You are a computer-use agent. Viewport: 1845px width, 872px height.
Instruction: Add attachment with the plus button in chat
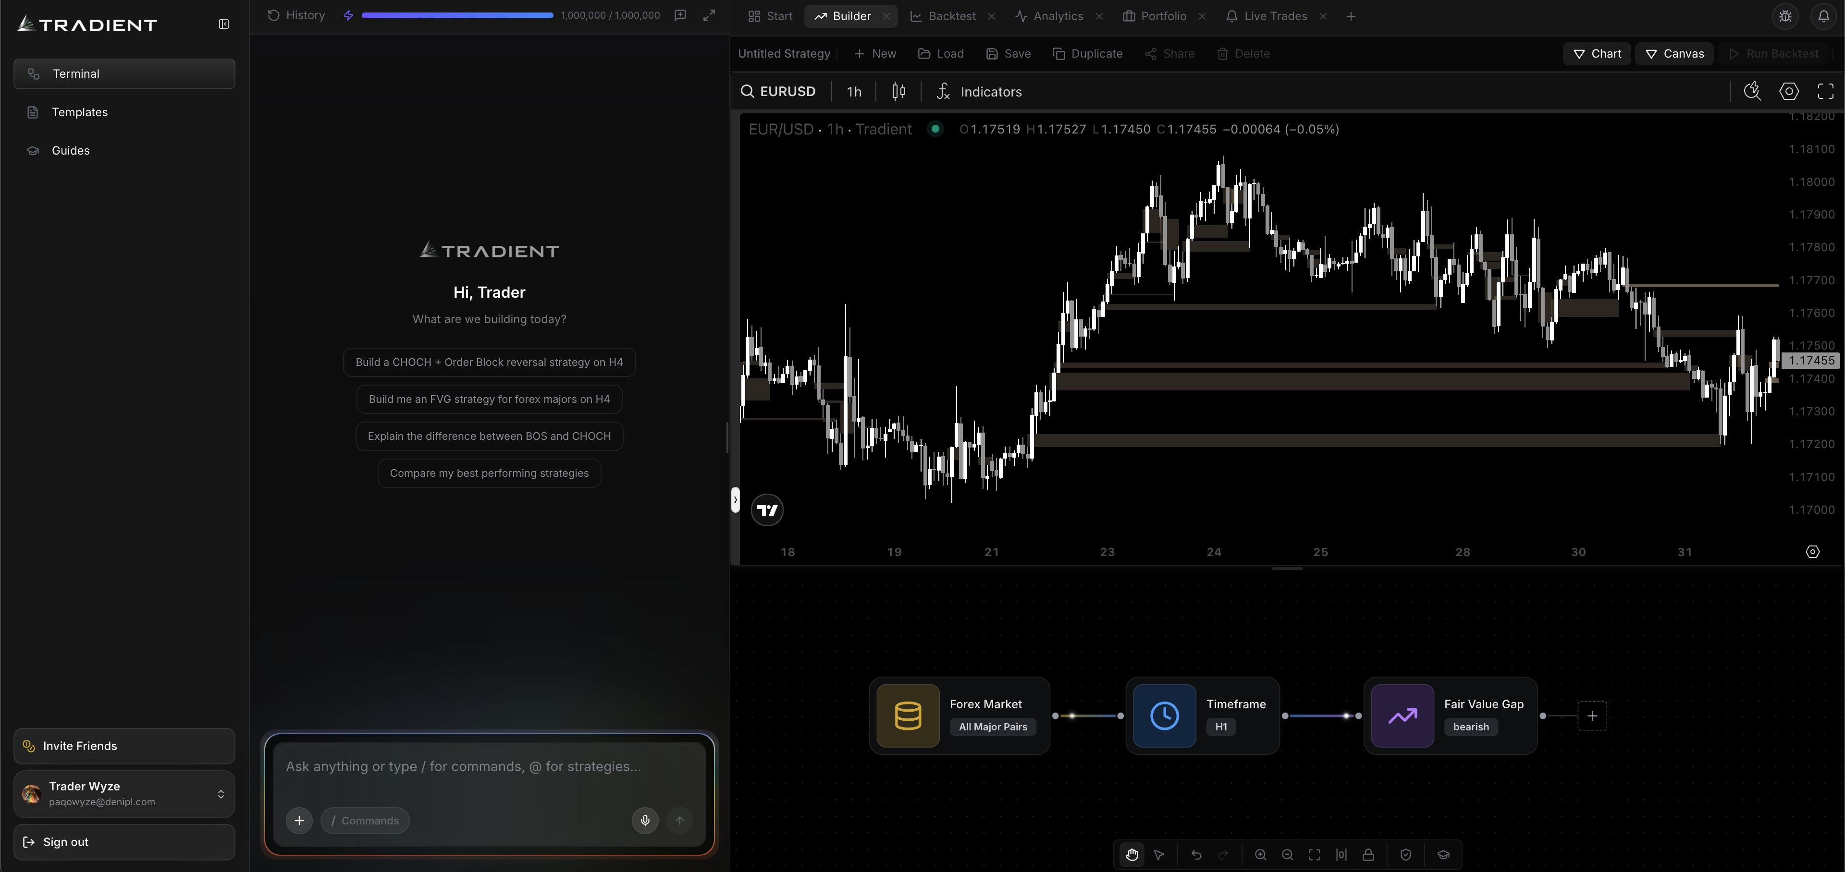pos(299,821)
